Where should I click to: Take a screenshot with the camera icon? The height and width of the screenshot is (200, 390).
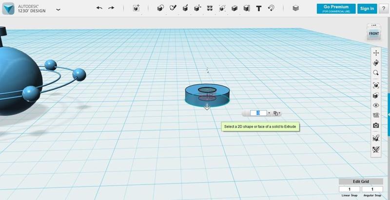pyautogui.click(x=376, y=126)
